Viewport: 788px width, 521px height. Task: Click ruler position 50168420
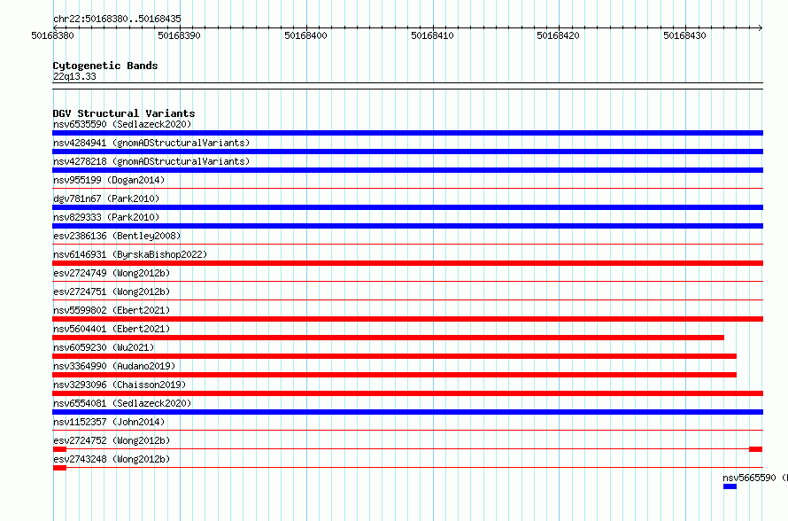[x=558, y=35]
